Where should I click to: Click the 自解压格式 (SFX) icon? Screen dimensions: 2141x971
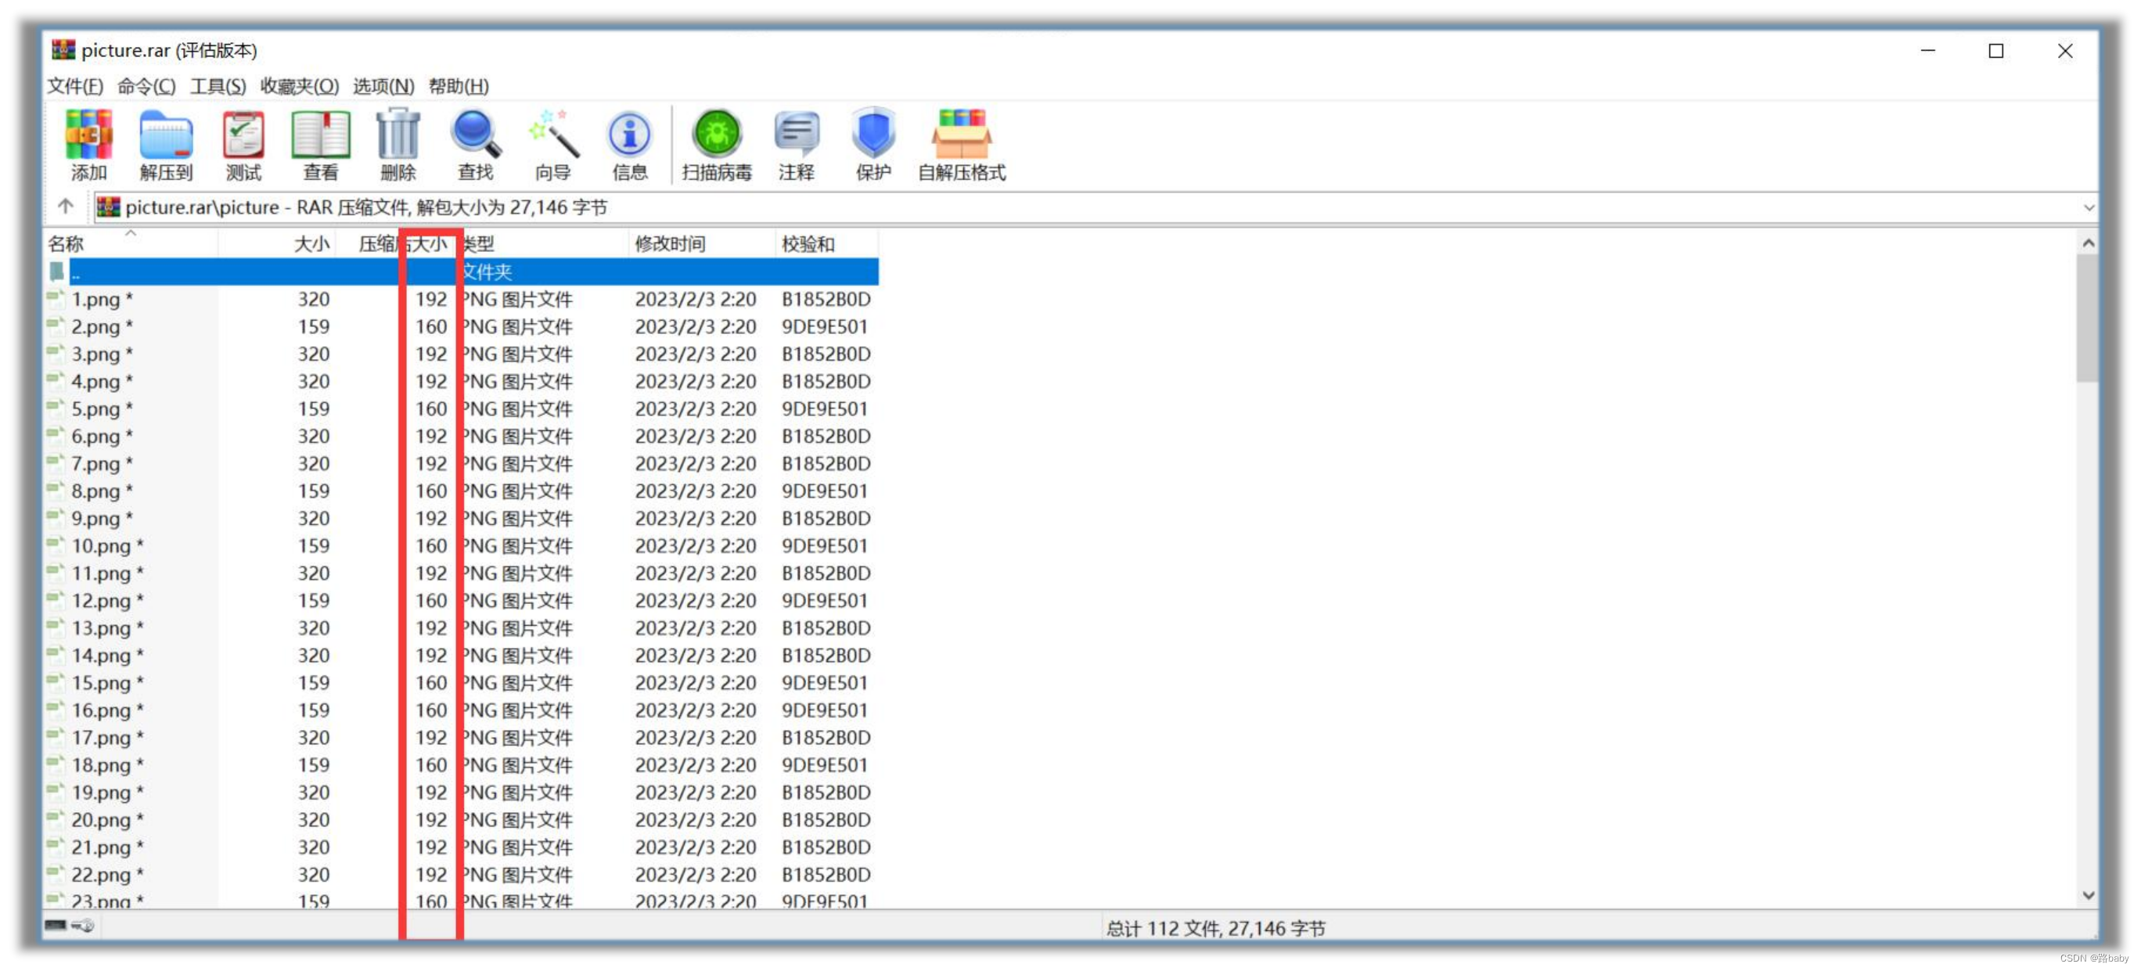click(x=961, y=135)
